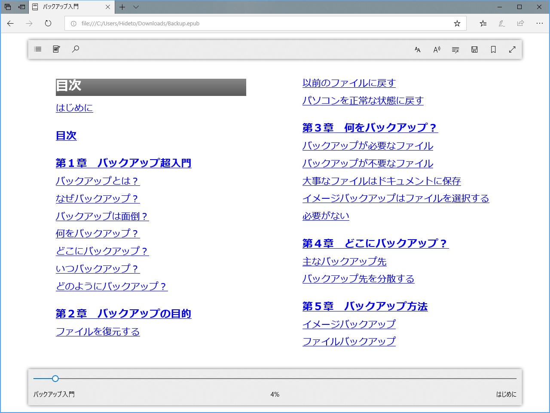Open Microsoft Edge settings menu

tap(539, 23)
